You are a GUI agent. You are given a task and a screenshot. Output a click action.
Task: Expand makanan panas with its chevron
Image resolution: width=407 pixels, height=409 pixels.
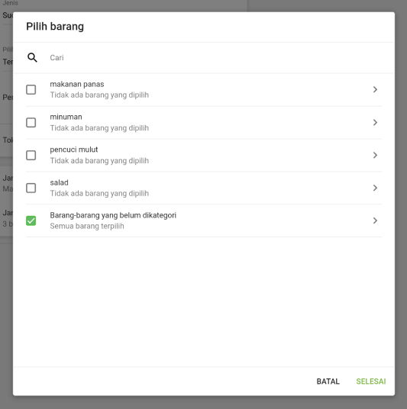375,90
